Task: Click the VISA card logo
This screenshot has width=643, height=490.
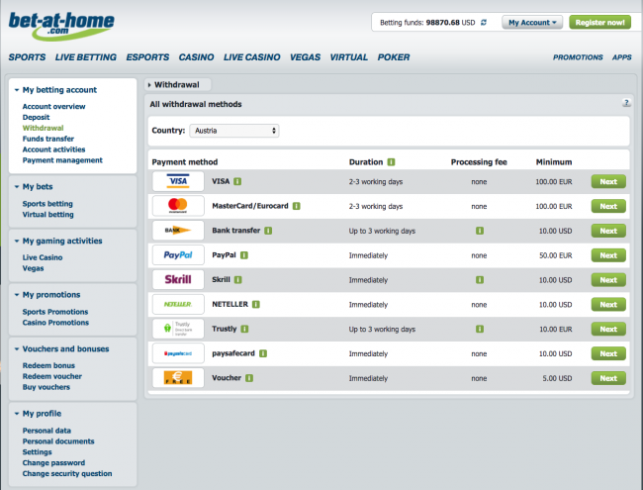Action: pos(178,181)
